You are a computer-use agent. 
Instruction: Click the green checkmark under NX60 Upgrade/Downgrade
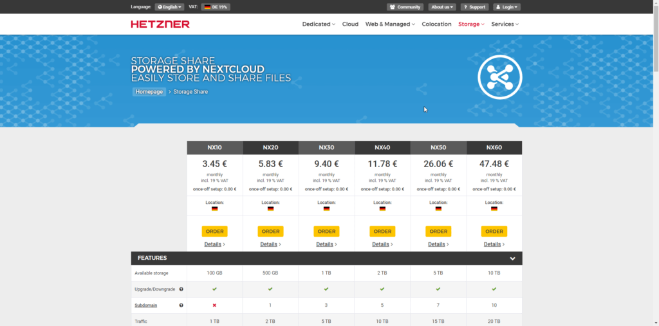coord(494,289)
